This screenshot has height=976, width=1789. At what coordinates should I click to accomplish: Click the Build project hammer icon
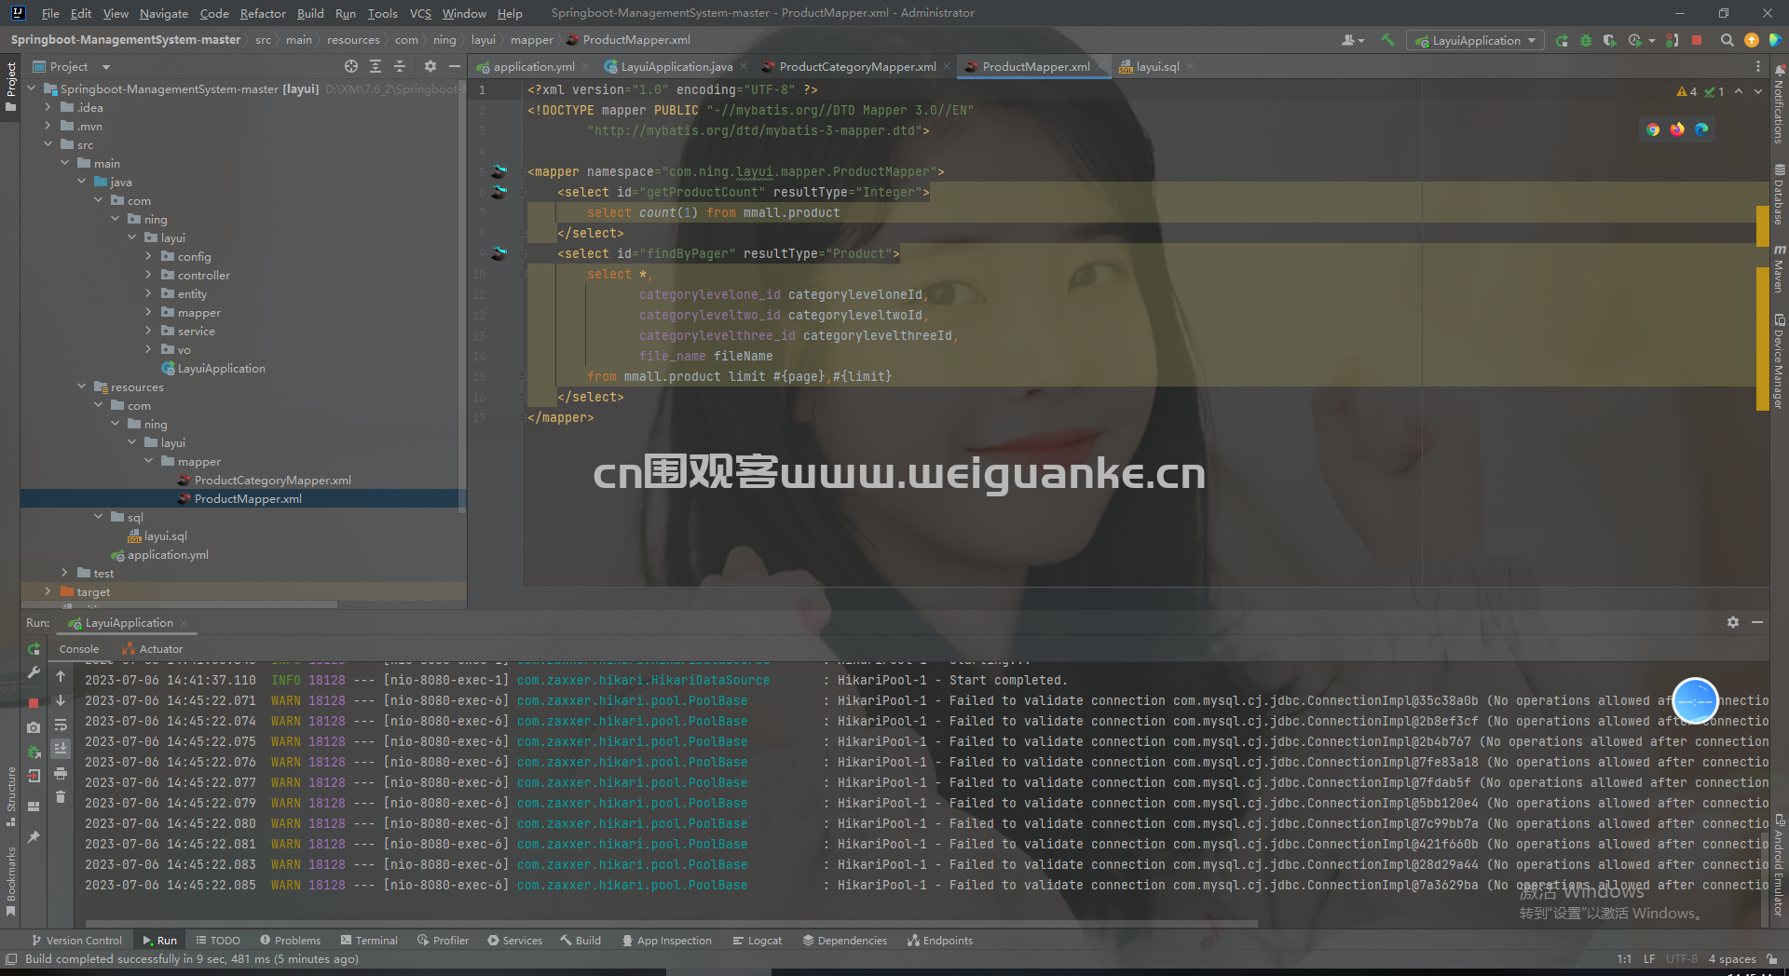(1388, 40)
